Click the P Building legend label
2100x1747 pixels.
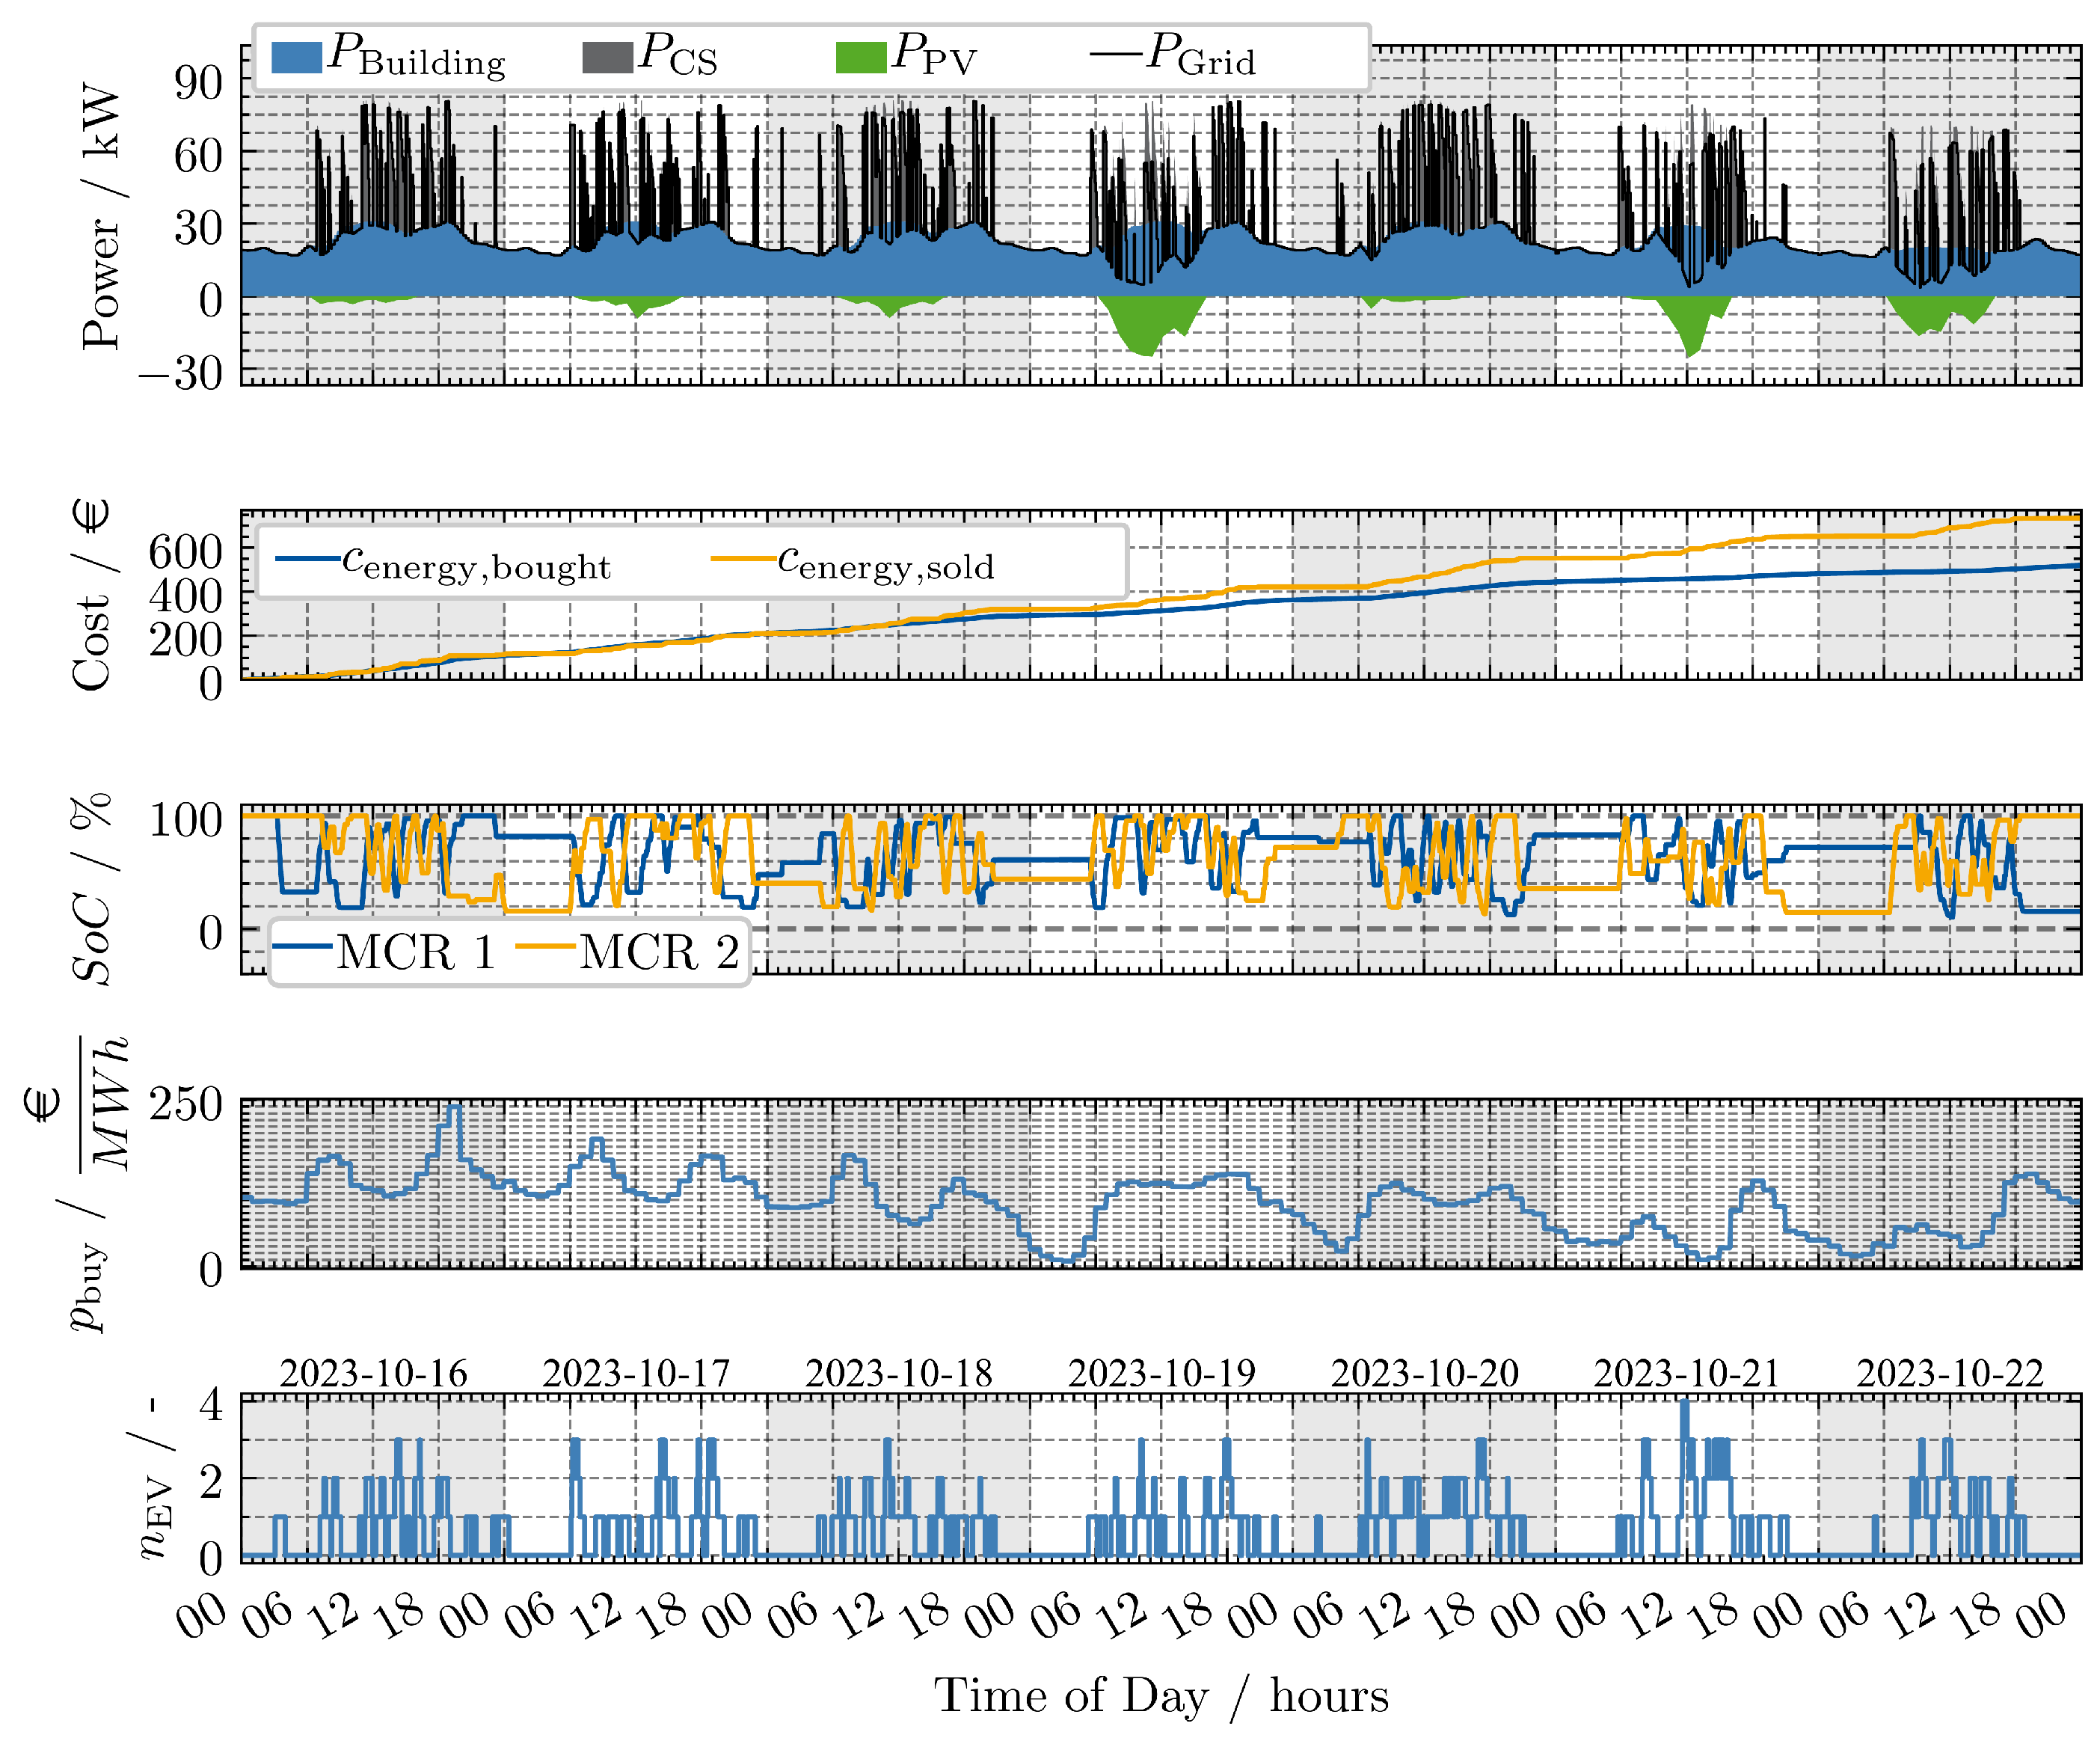click(417, 55)
